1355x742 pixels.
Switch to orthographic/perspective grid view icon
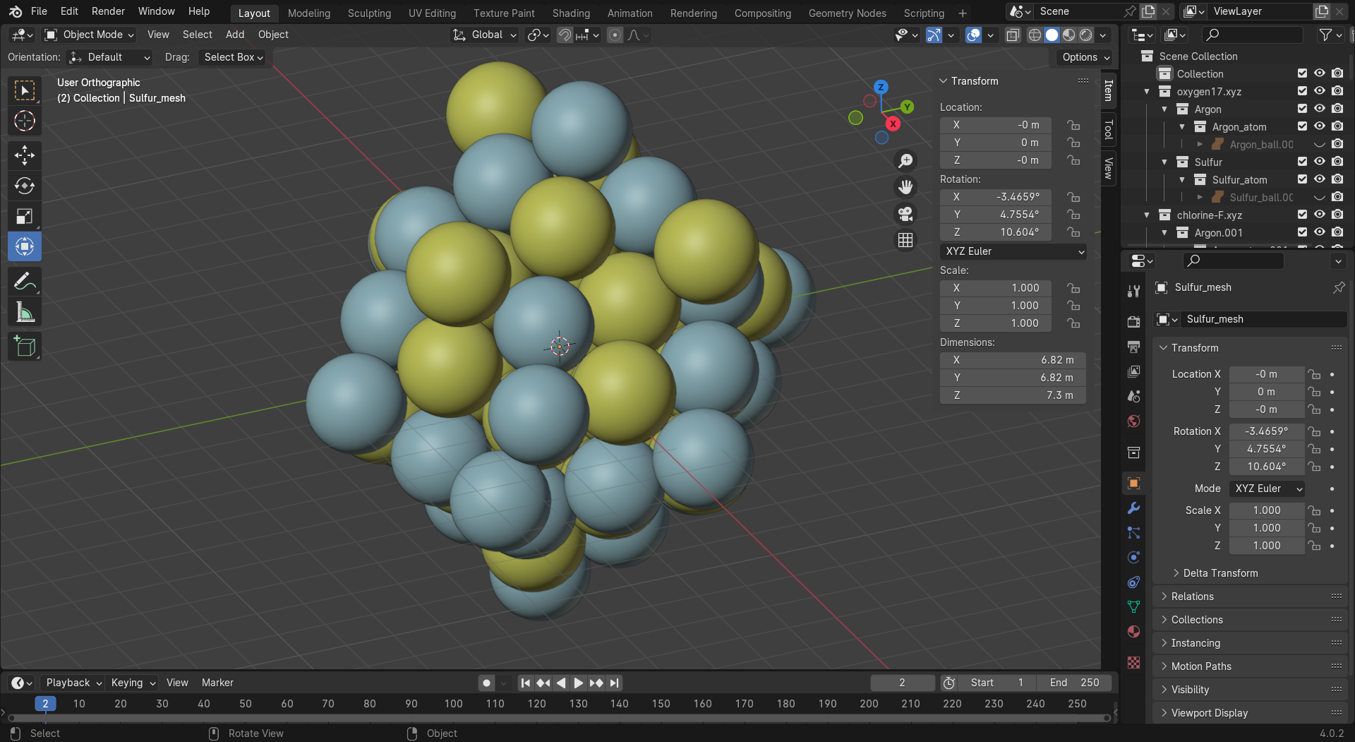coord(905,240)
